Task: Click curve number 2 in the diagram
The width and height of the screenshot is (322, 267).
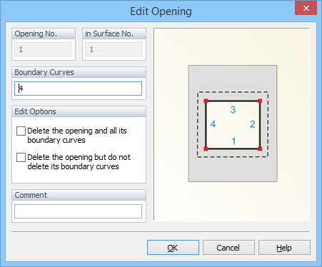Action: pos(252,124)
